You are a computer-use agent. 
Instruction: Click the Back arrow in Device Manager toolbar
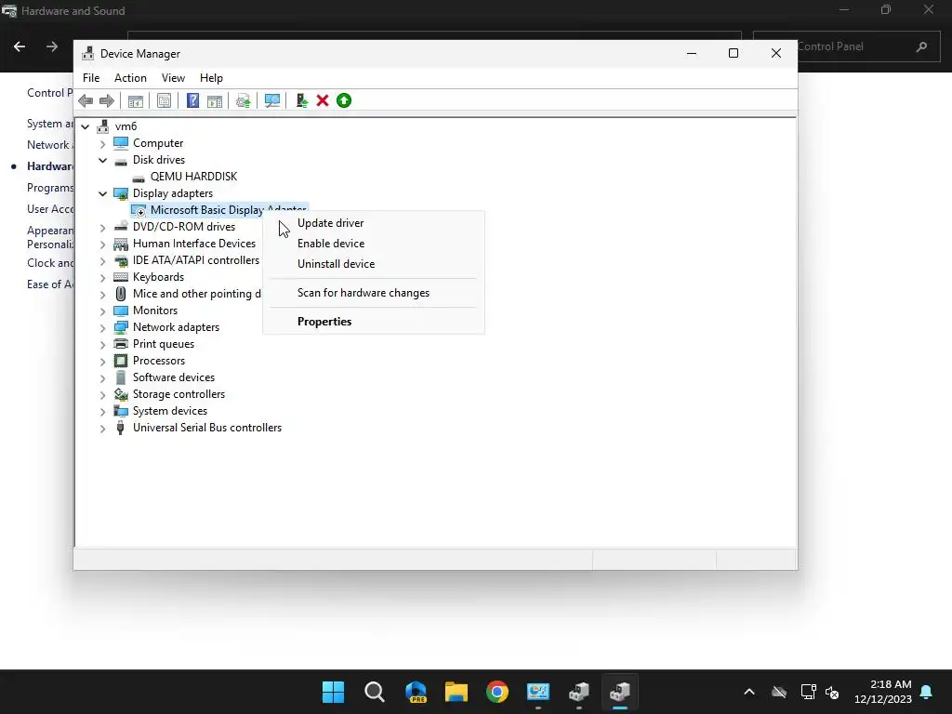86,100
